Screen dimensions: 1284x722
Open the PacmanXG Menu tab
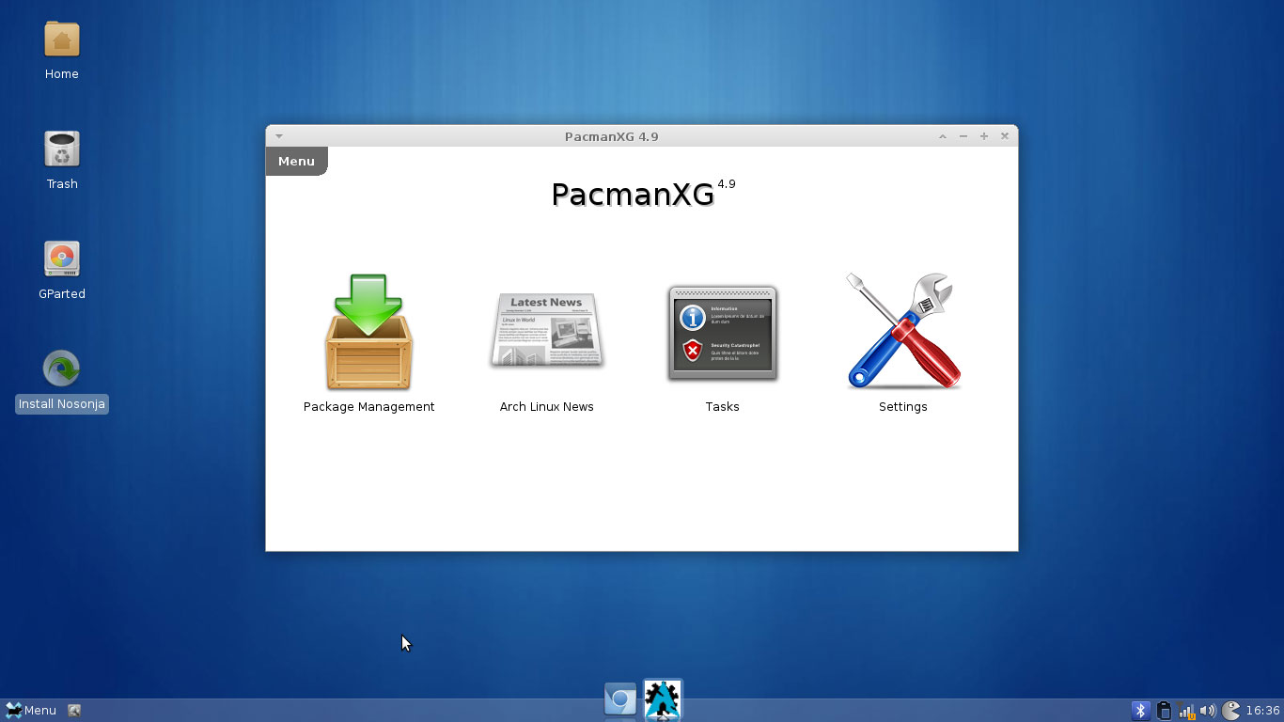[x=296, y=161]
